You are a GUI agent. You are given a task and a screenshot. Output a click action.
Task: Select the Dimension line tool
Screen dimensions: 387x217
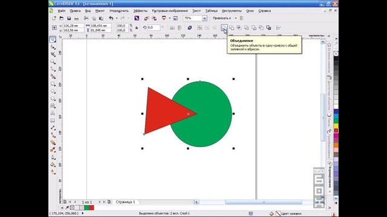pyautogui.click(x=53, y=128)
